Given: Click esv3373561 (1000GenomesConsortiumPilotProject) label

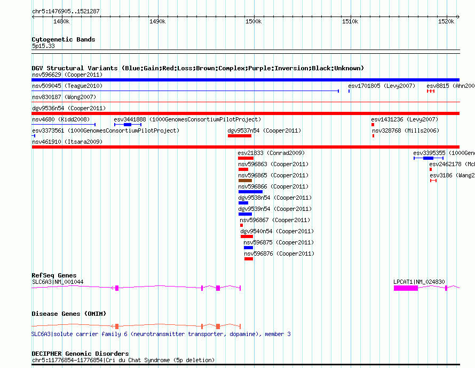Looking at the screenshot, I should point(106,130).
